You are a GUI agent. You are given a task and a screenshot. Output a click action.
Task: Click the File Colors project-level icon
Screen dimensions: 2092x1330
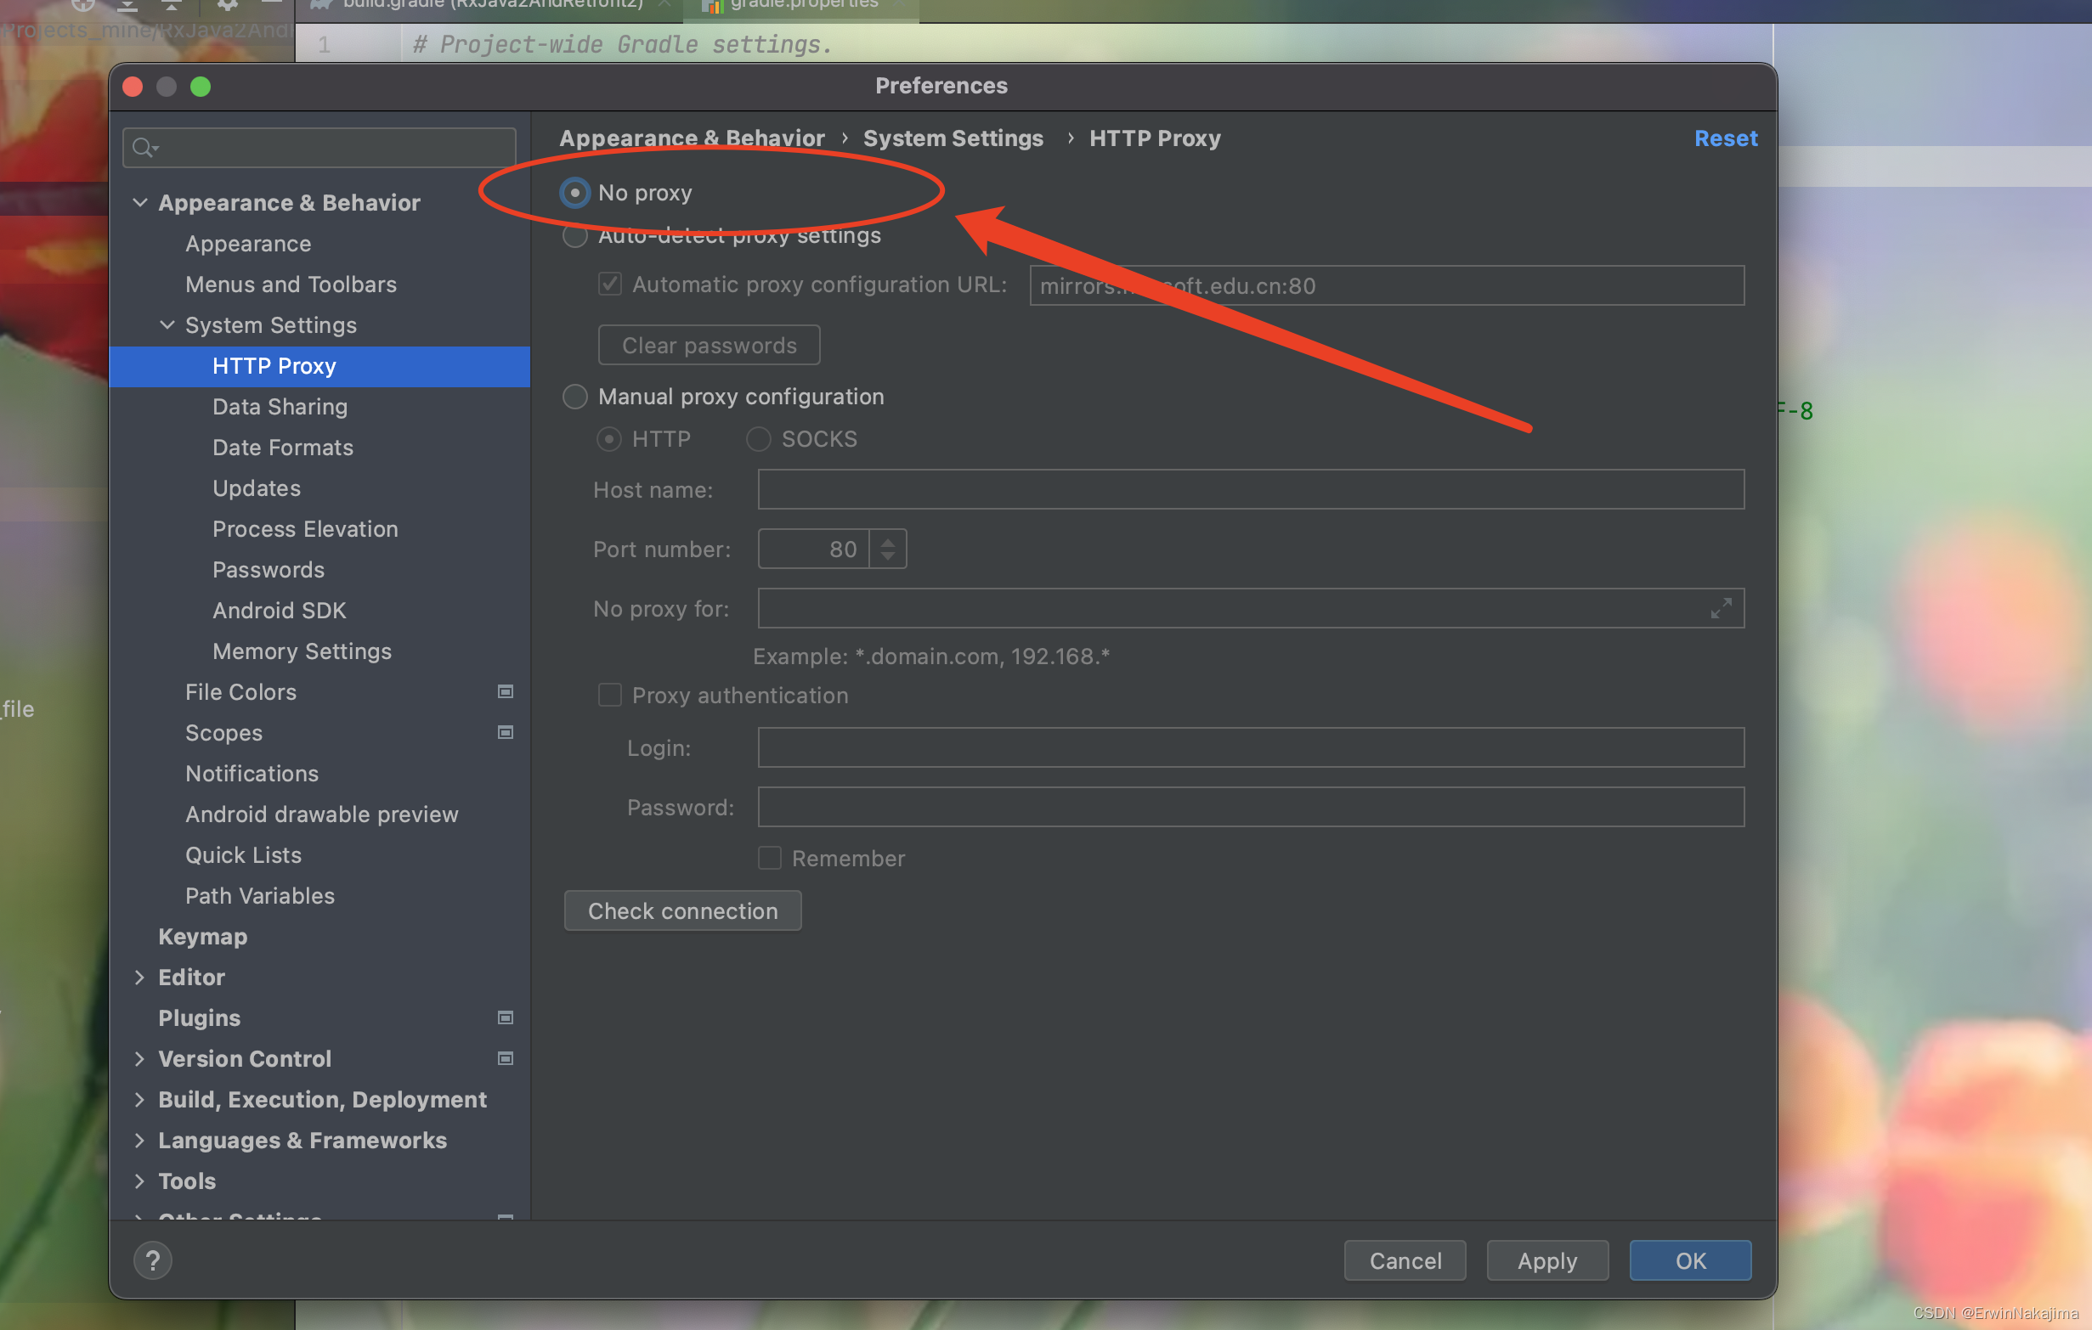(505, 691)
